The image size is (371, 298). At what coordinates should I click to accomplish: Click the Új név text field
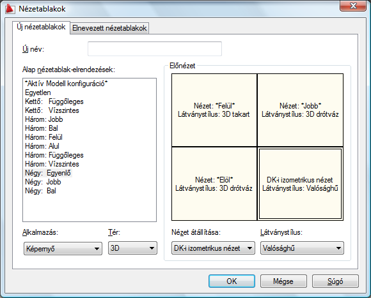coord(155,49)
